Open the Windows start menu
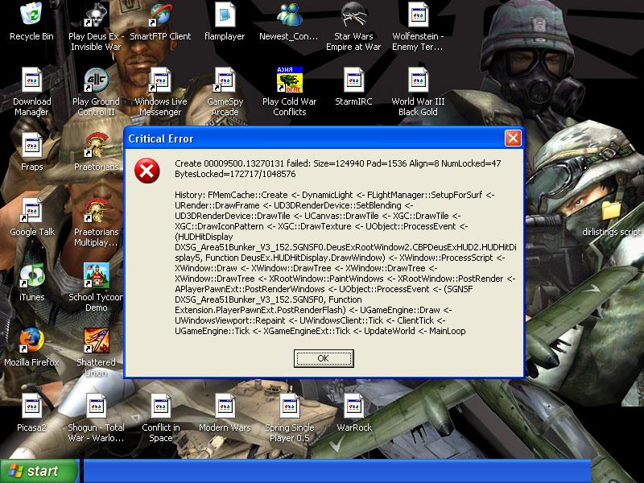 tap(39, 471)
